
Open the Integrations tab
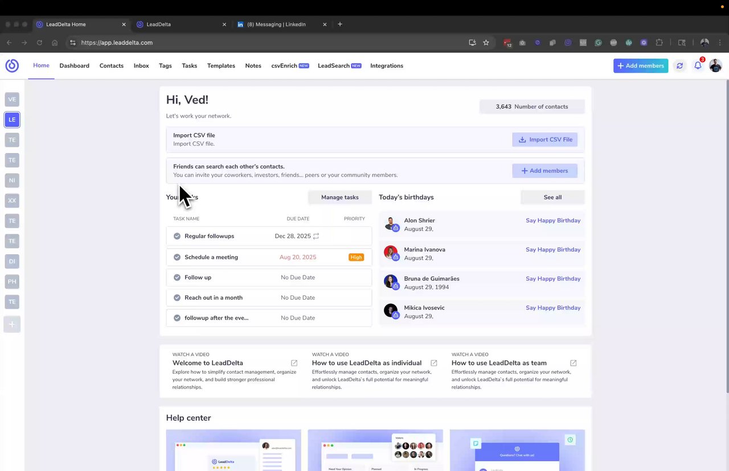tap(387, 66)
